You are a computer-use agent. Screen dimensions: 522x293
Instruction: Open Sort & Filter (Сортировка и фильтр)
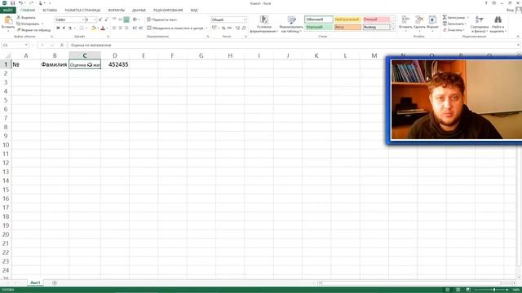coord(480,24)
